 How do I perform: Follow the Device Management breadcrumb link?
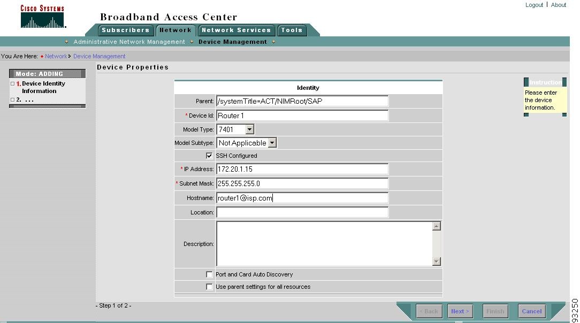pyautogui.click(x=99, y=56)
